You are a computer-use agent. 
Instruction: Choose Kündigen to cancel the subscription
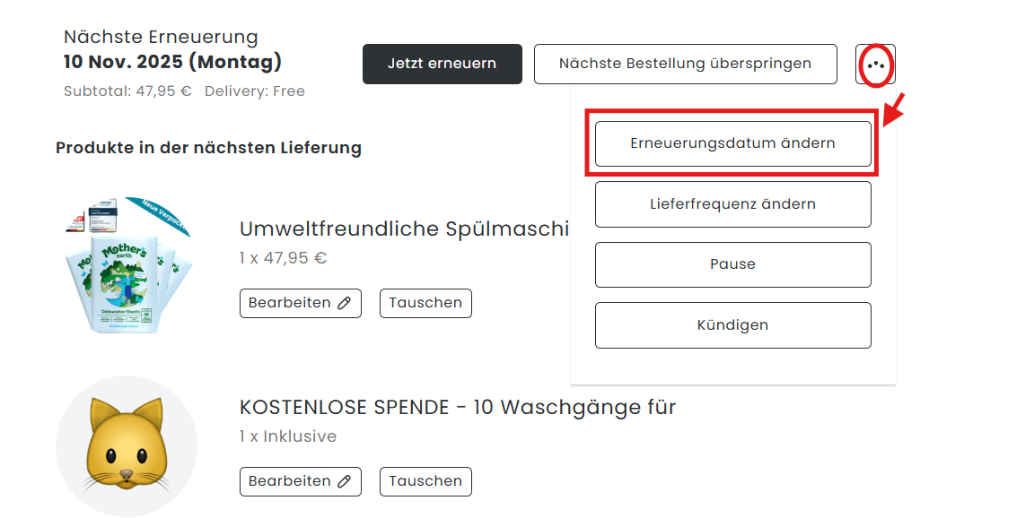(x=732, y=325)
